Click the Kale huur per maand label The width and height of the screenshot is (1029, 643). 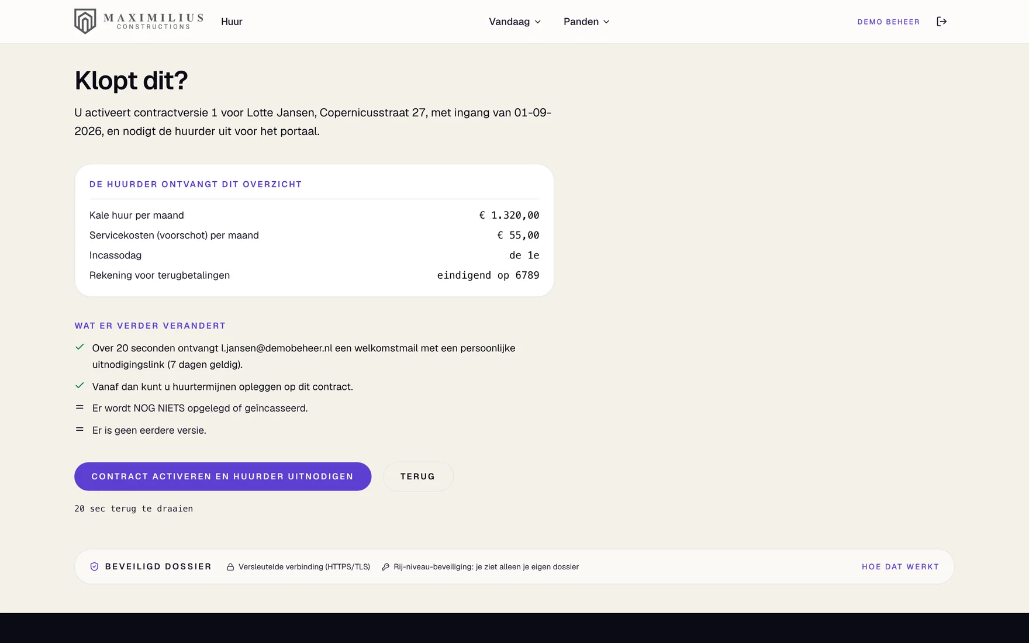[x=137, y=215]
